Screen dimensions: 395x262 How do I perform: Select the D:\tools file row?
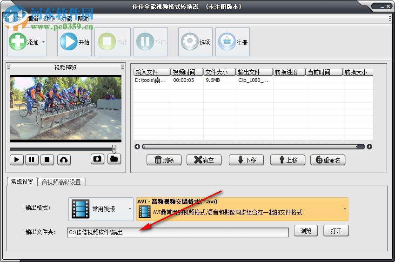click(253, 80)
